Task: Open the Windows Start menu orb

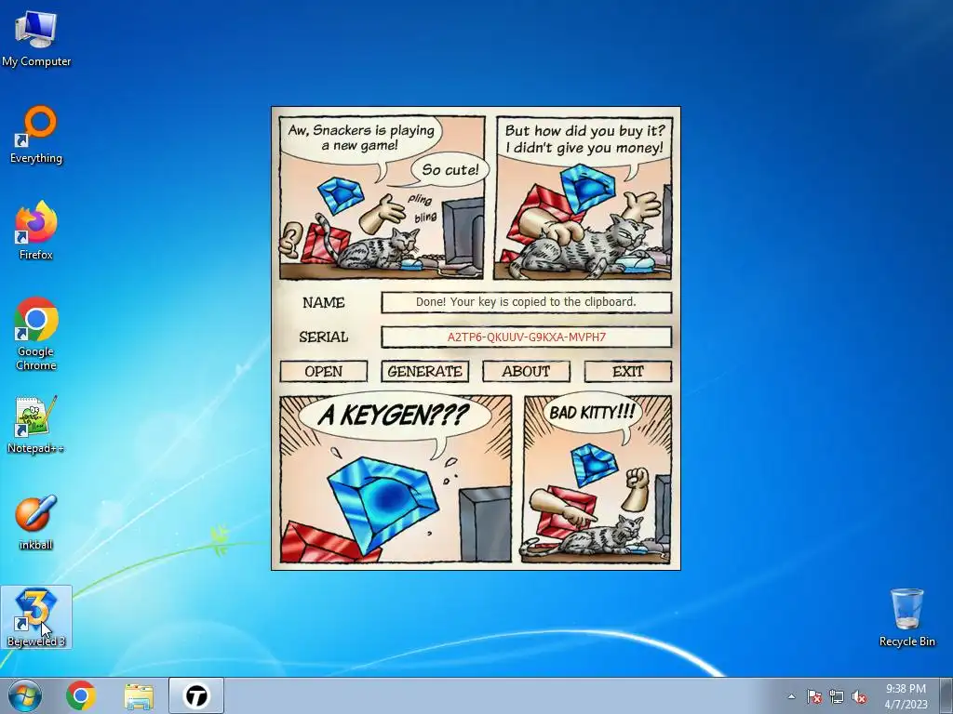Action: point(25,695)
